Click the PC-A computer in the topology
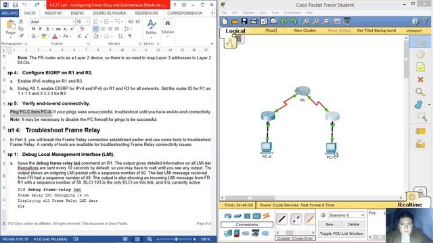Screen dimensions: 433x243 [x=266, y=148]
